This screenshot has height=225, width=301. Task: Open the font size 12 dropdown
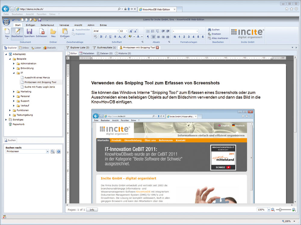pyautogui.click(x=126, y=31)
